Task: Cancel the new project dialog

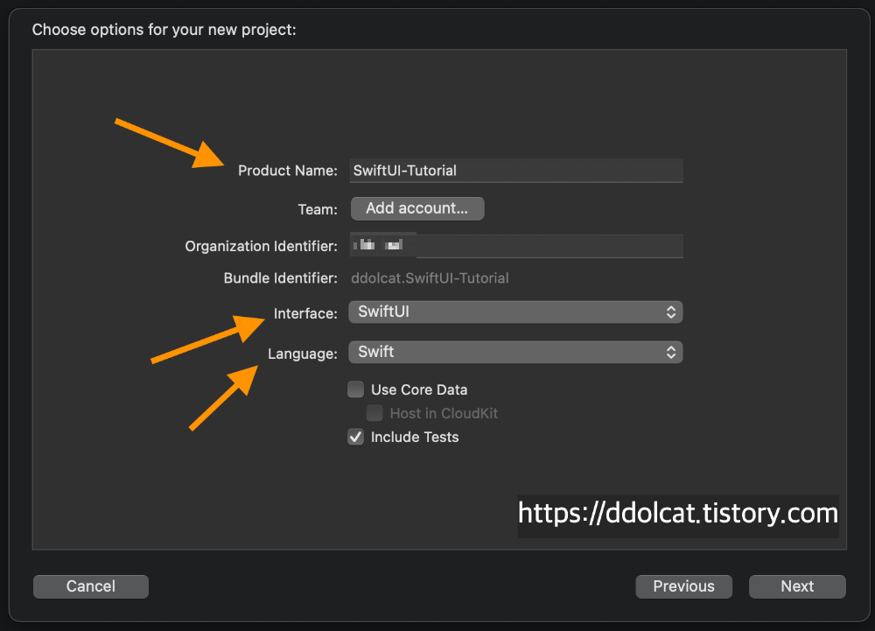Action: coord(91,586)
